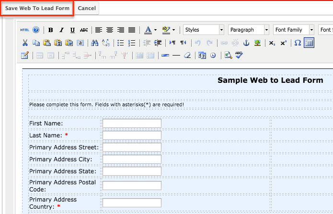333x214 pixels.
Task: Click the undo arrow
Action: click(198, 43)
